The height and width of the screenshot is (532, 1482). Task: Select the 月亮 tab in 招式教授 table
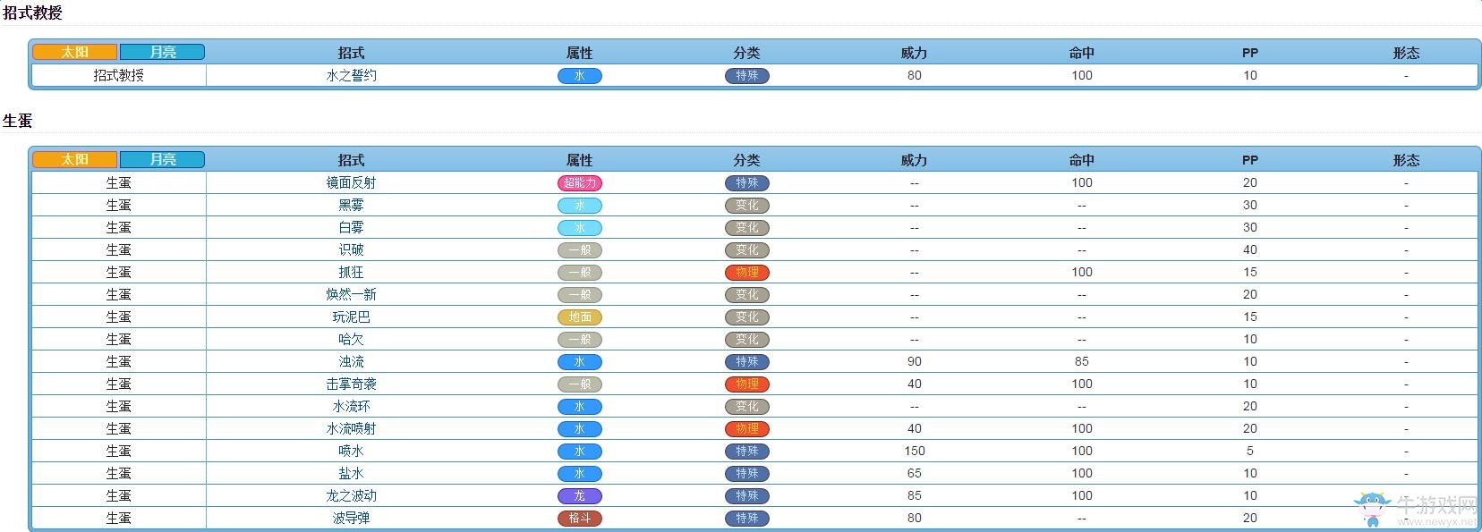coord(163,52)
